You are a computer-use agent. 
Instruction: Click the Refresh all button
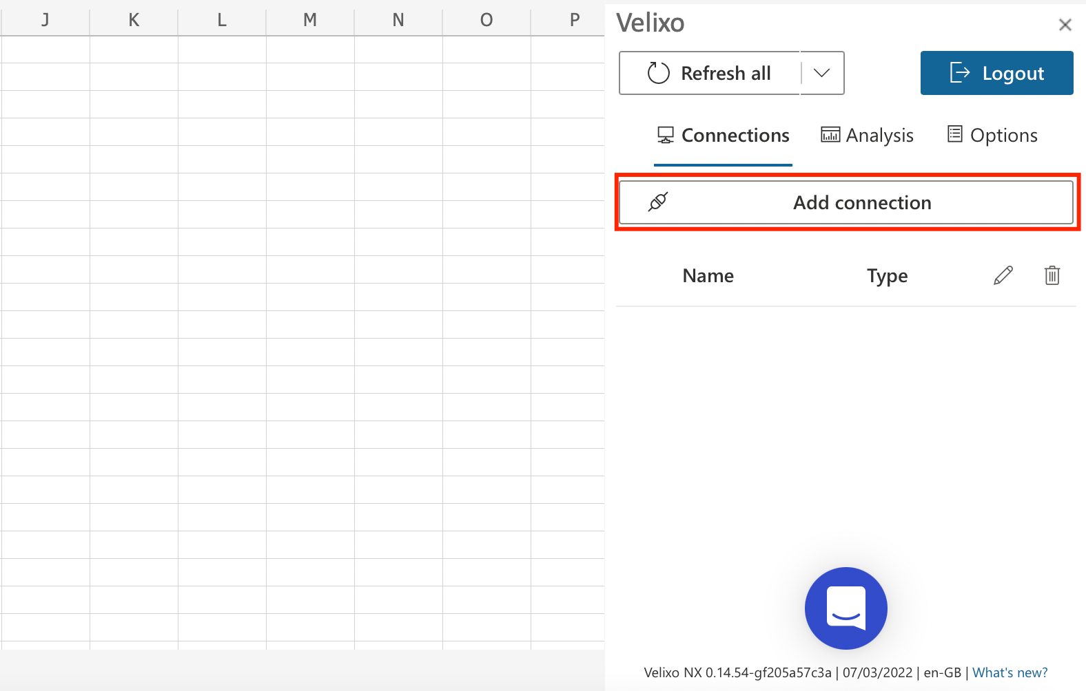[x=709, y=73]
